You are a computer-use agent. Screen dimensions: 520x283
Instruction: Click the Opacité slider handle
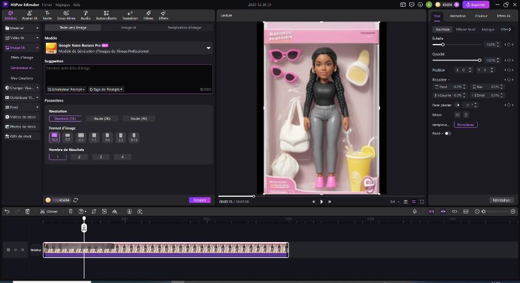click(480, 61)
